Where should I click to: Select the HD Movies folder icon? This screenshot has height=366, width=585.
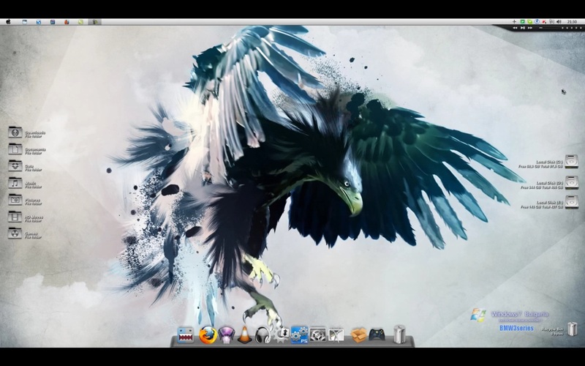[15, 217]
